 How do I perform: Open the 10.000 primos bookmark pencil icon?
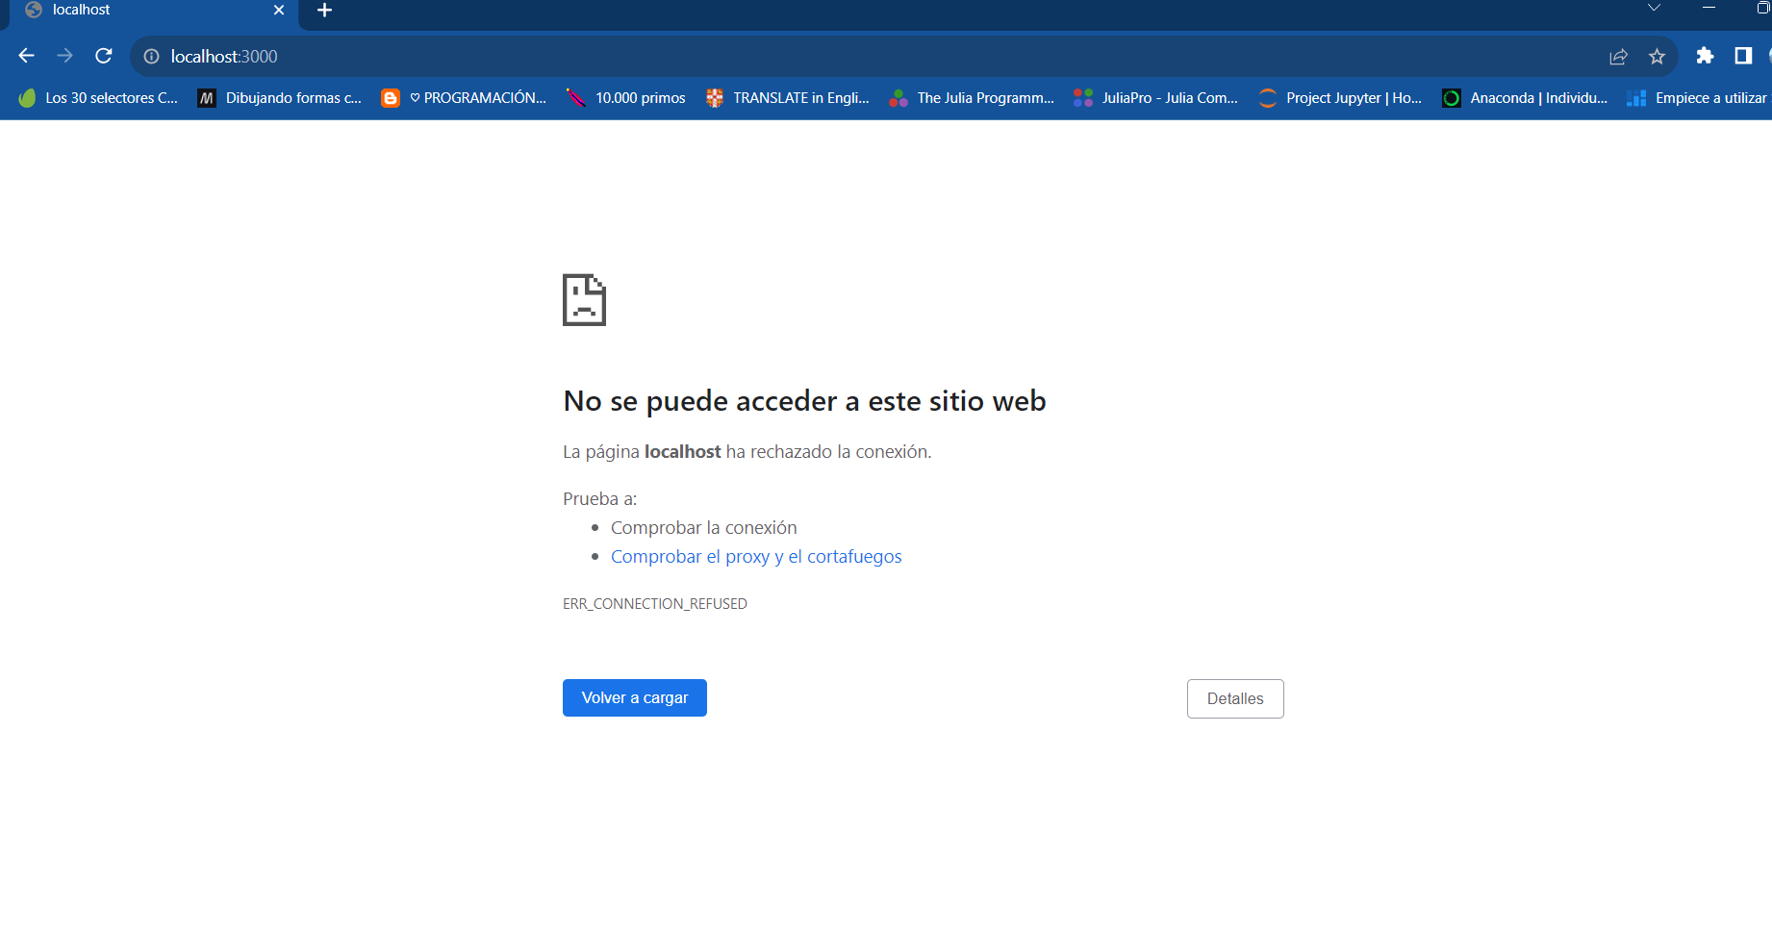pyautogui.click(x=578, y=97)
